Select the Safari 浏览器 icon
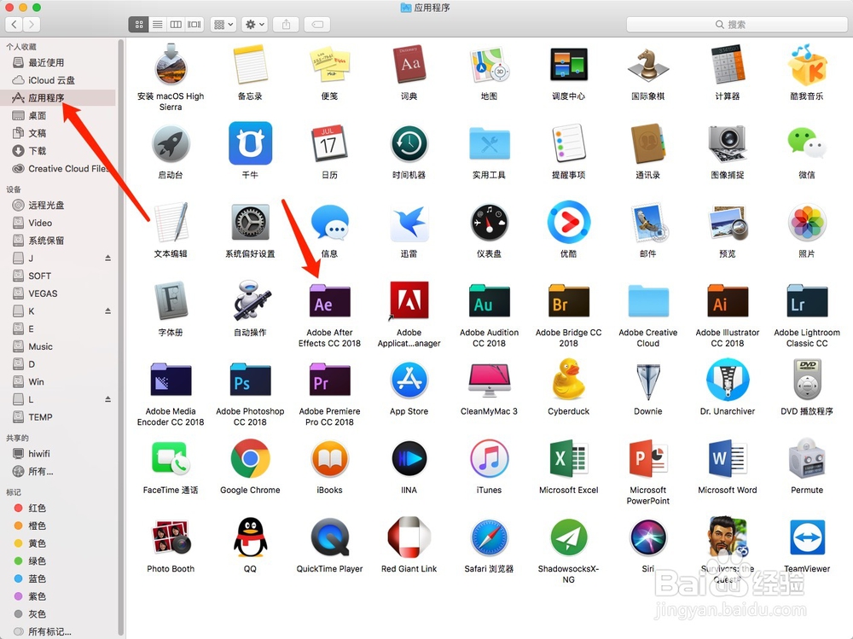Image resolution: width=853 pixels, height=639 pixels. point(489,537)
